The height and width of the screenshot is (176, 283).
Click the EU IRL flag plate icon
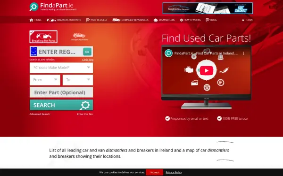(x=34, y=51)
